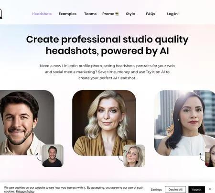The height and width of the screenshot is (193, 215).
Task: Close the cookie banner with X icon
Action: click(x=210, y=189)
